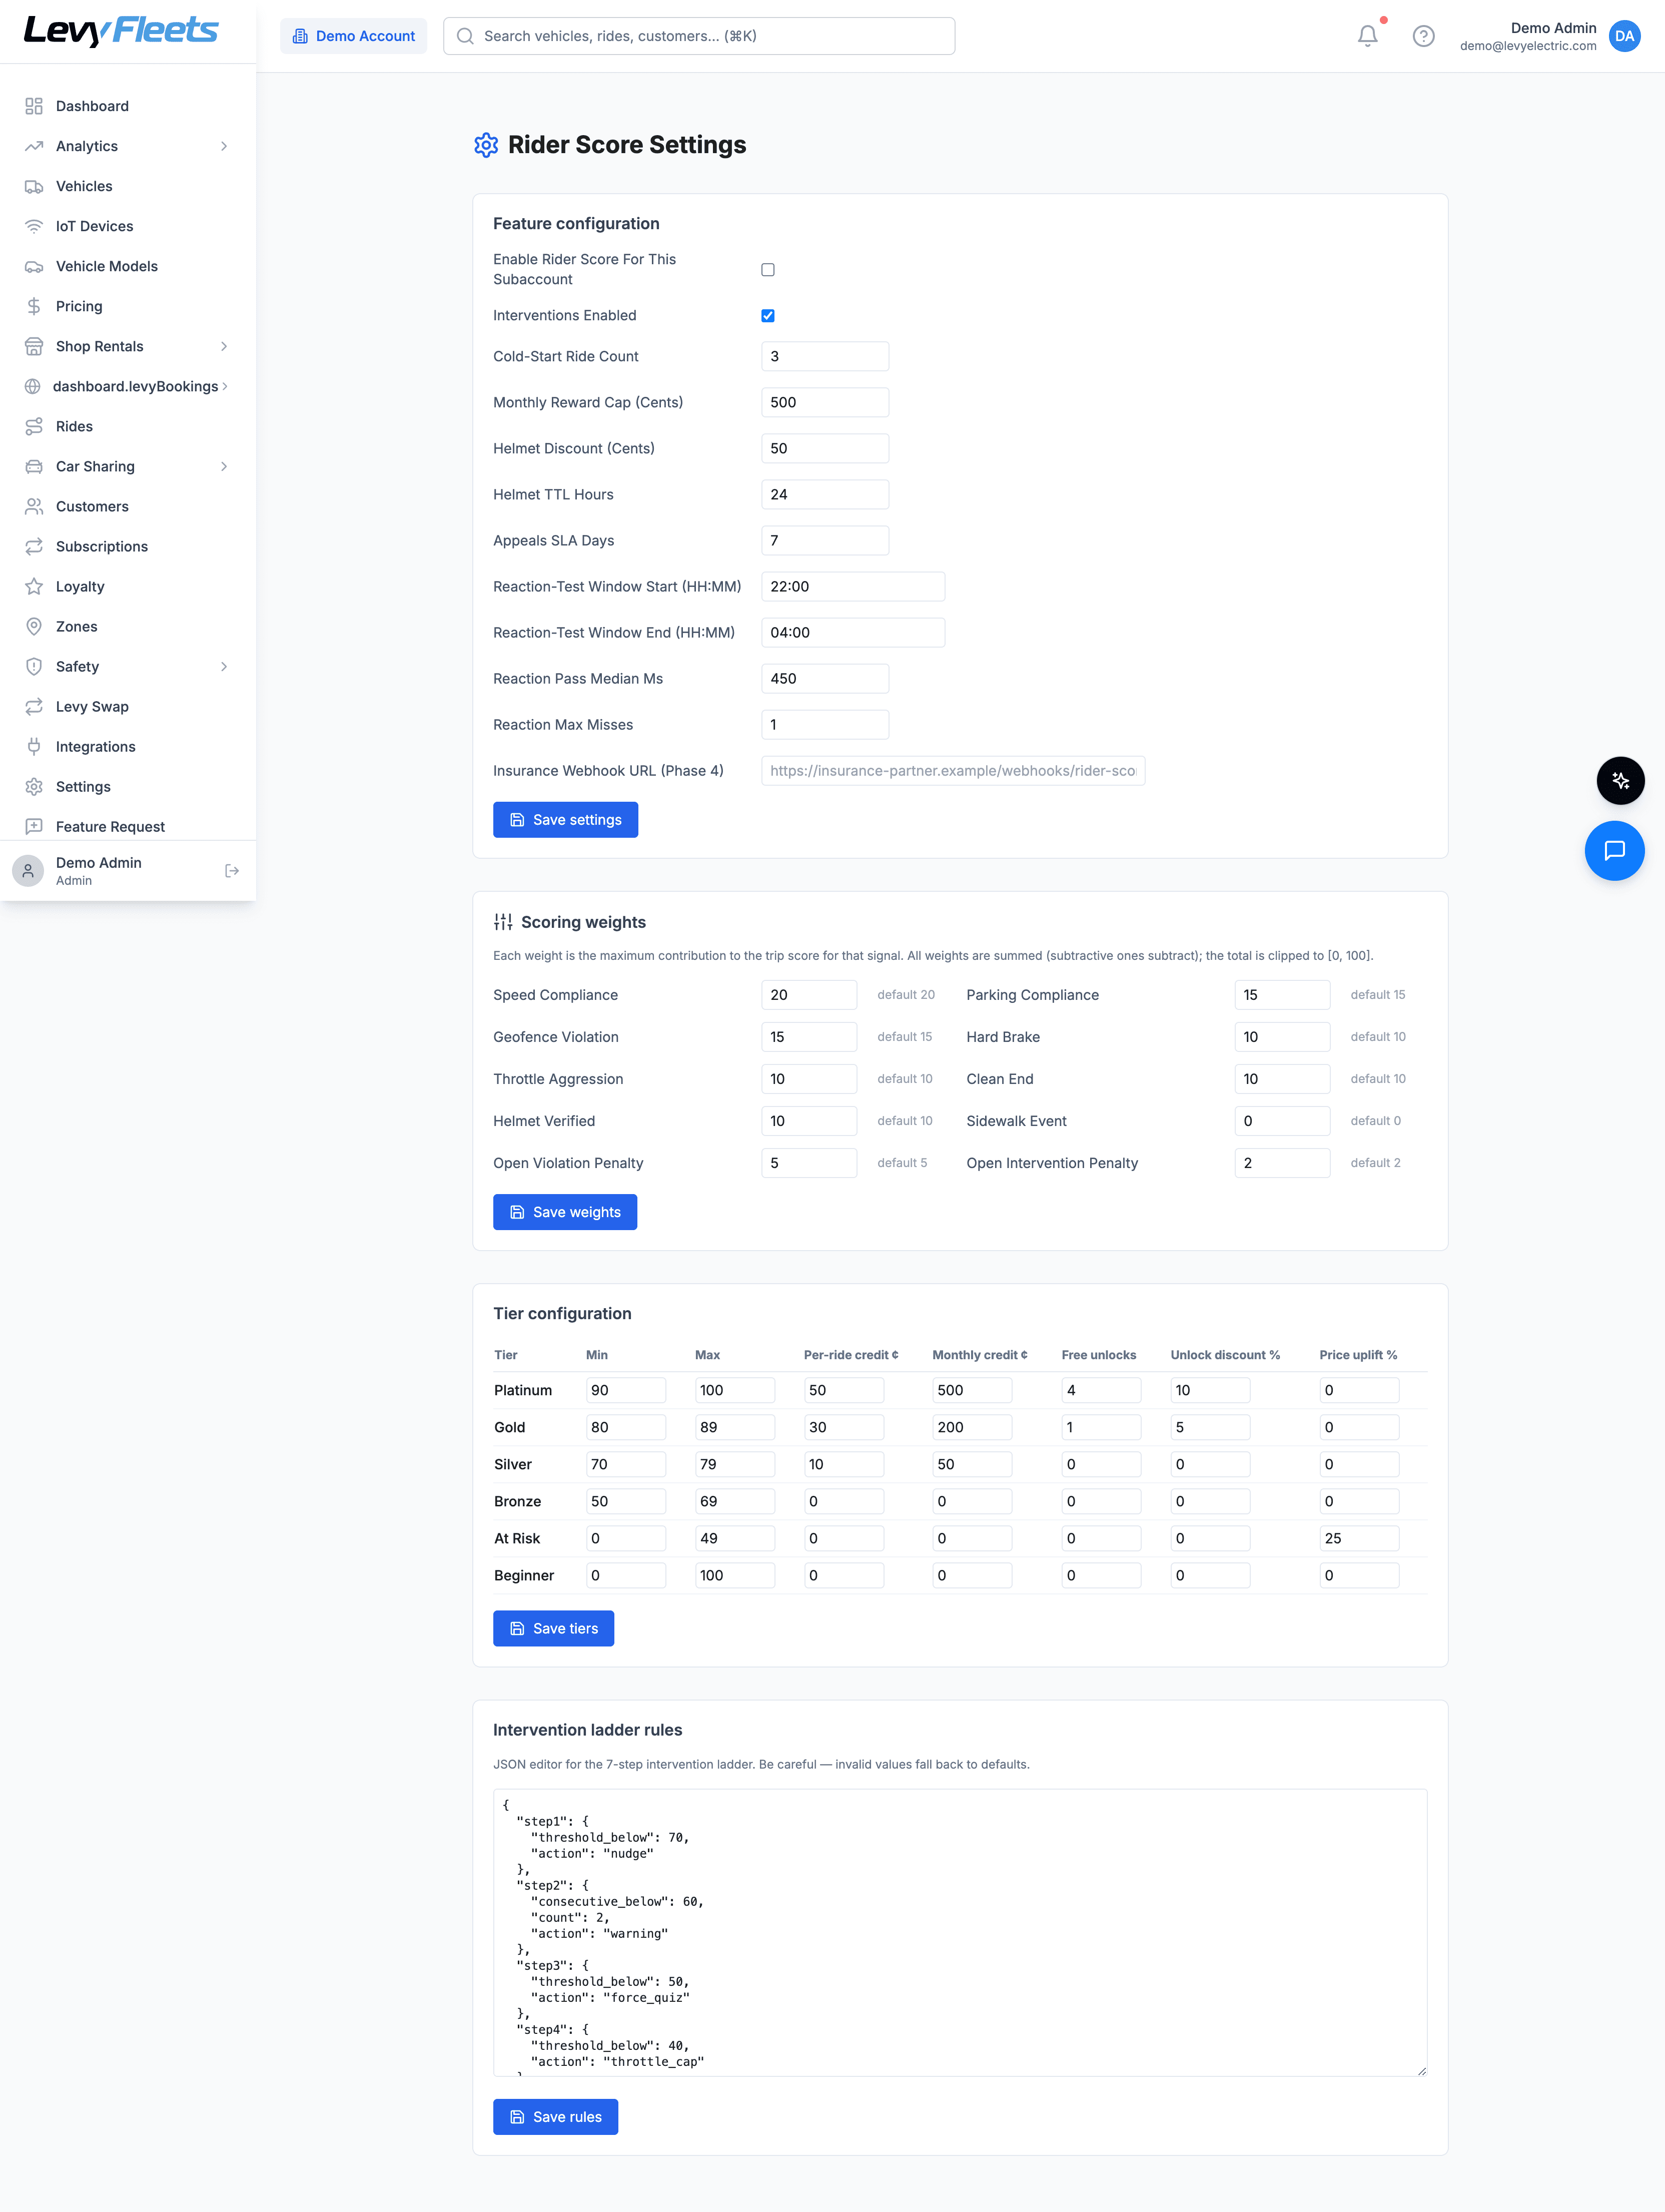This screenshot has width=1665, height=2212.
Task: Click the Speed Compliance weight field
Action: (808, 994)
